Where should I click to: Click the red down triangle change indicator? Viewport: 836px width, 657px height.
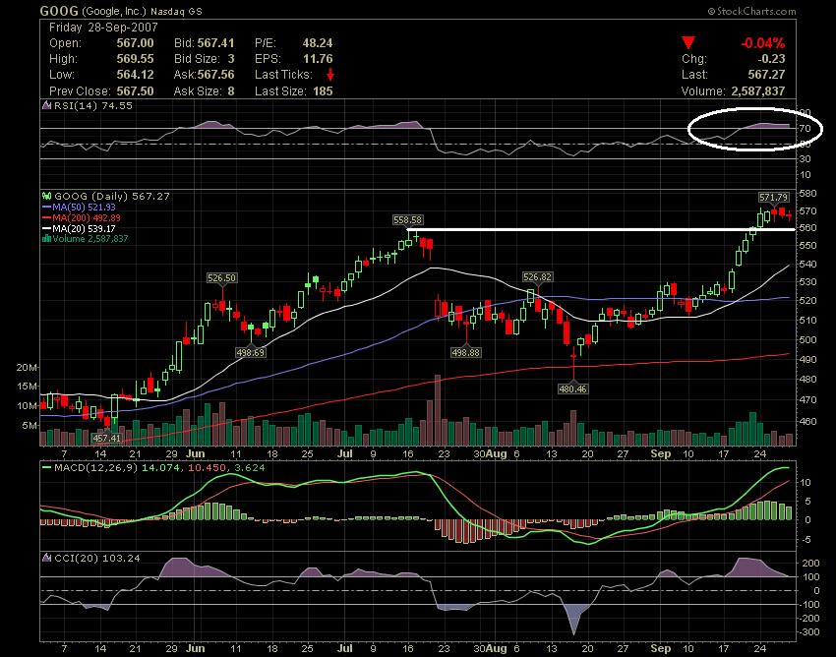[688, 43]
